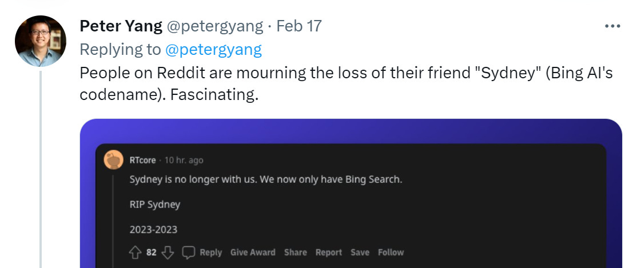Open the Feb 17 tweet timestamp
This screenshot has width=637, height=268.
coord(299,26)
